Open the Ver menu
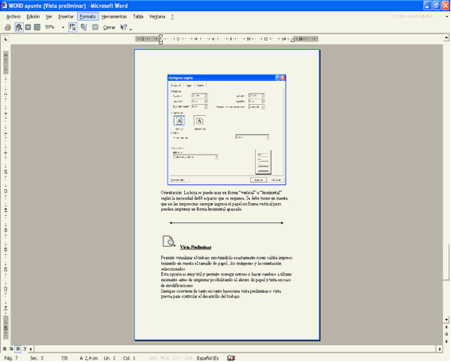Image resolution: width=451 pixels, height=362 pixels. (x=49, y=17)
